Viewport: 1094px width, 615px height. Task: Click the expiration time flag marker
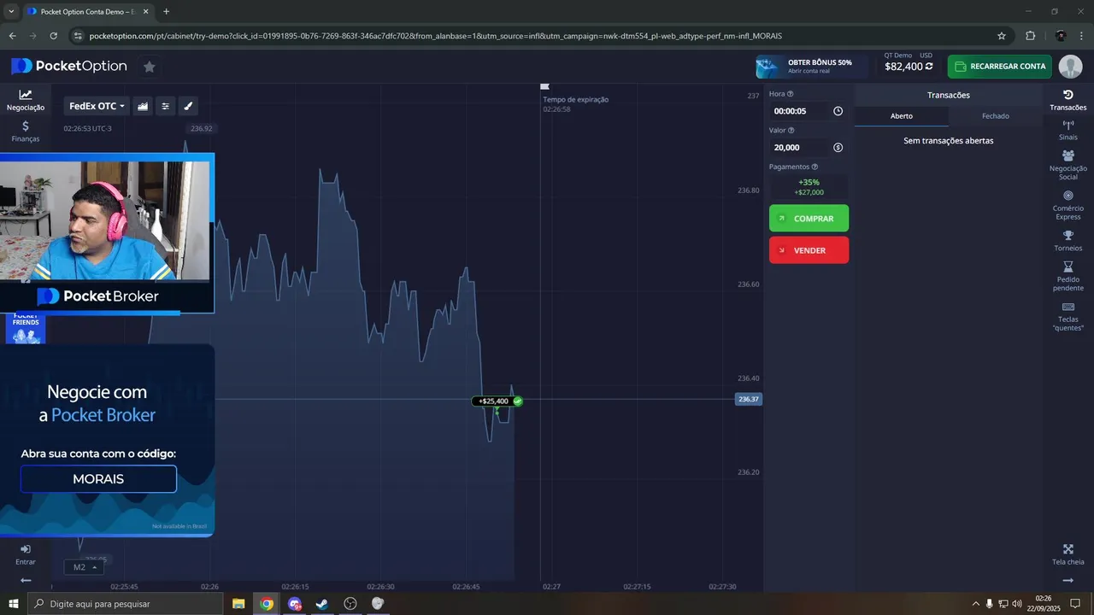click(x=544, y=86)
